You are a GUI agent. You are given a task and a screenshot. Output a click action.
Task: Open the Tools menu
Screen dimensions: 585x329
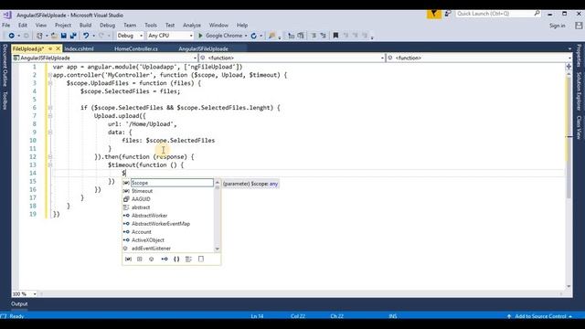coord(151,26)
